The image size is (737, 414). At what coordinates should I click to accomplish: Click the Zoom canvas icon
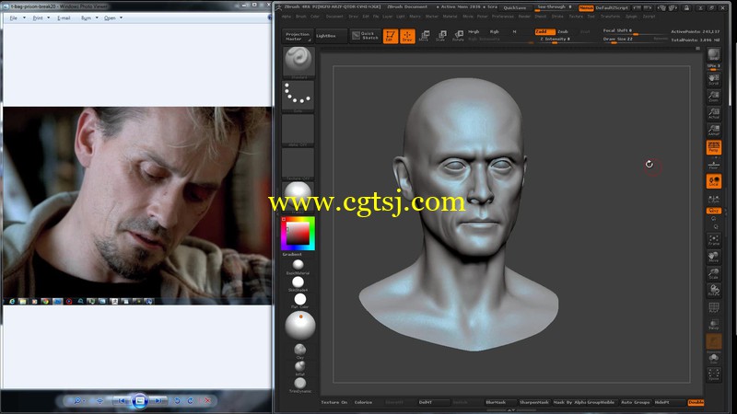pyautogui.click(x=713, y=97)
